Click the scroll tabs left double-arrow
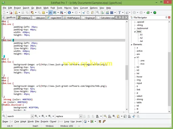173x129 pixels. pyautogui.click(x=116, y=17)
